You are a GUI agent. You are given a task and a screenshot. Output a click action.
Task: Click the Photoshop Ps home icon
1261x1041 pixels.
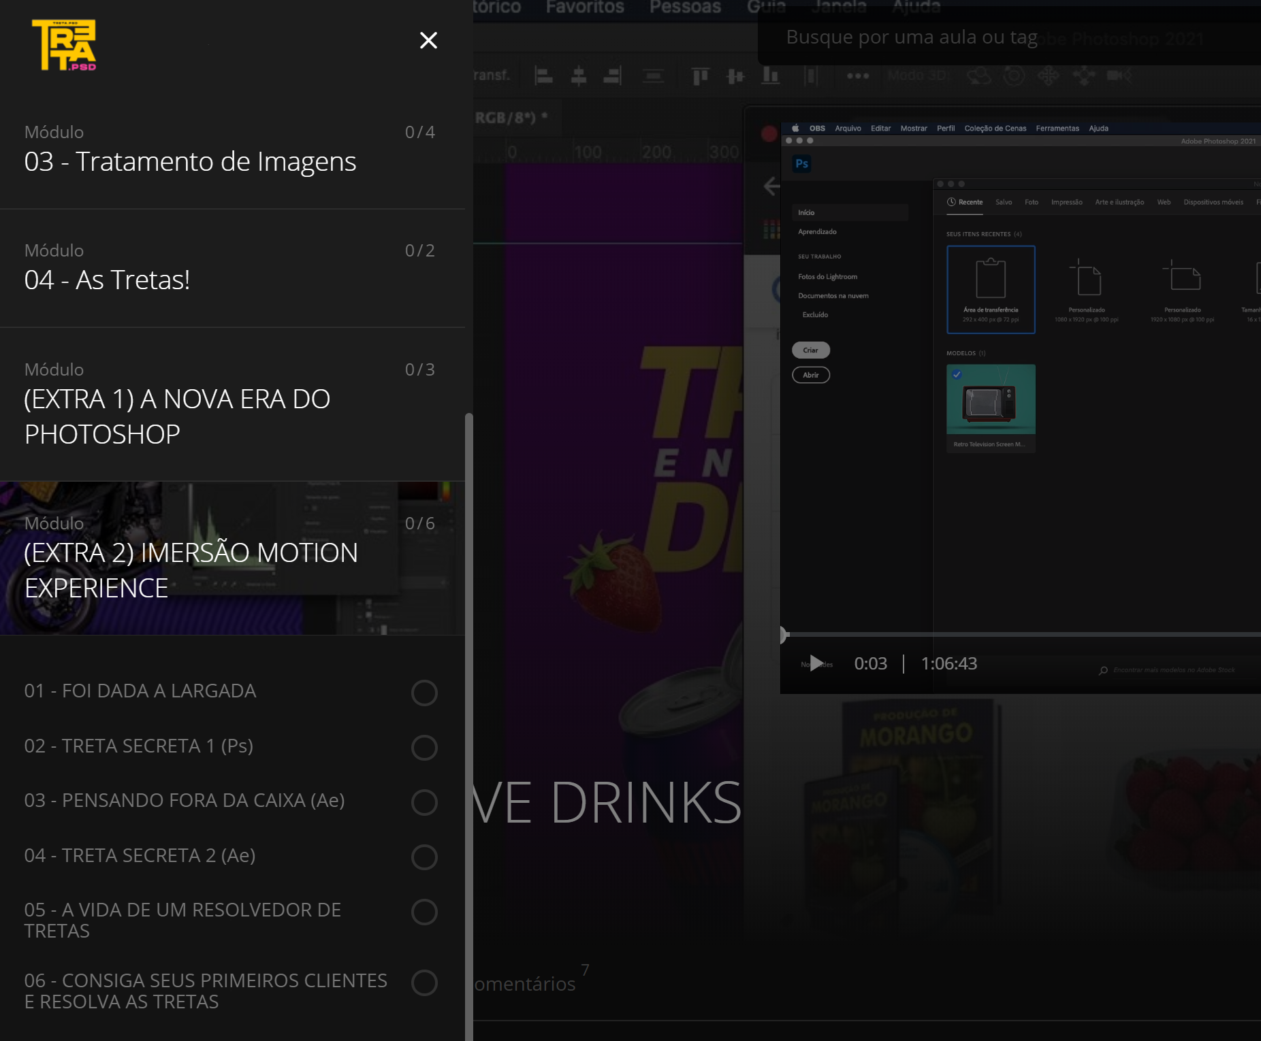pyautogui.click(x=801, y=163)
